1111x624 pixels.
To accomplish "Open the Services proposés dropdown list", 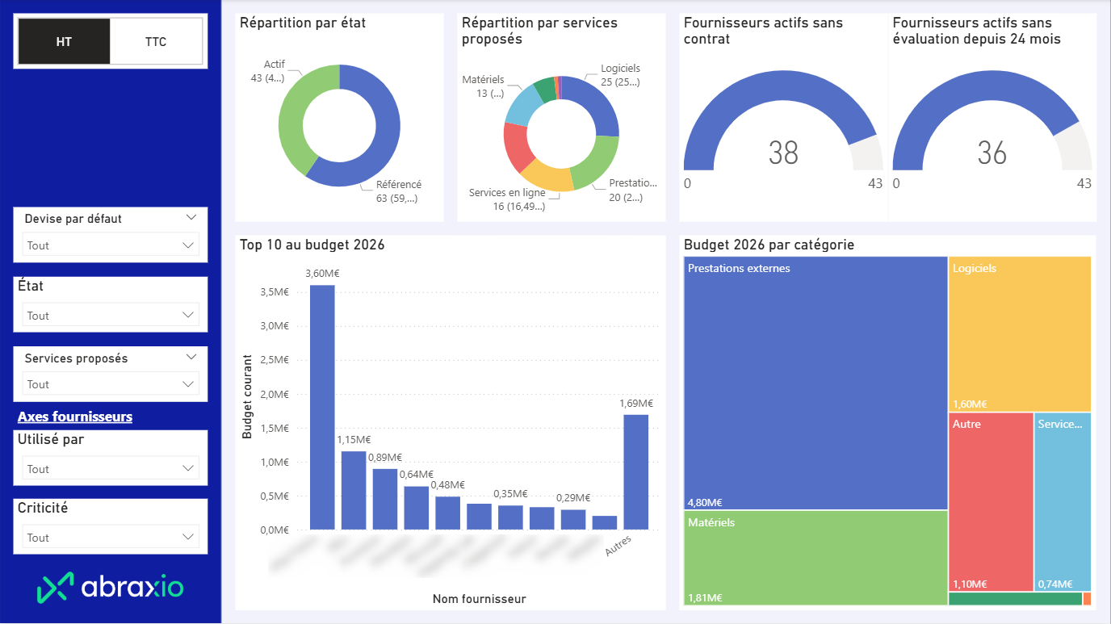I will [111, 384].
